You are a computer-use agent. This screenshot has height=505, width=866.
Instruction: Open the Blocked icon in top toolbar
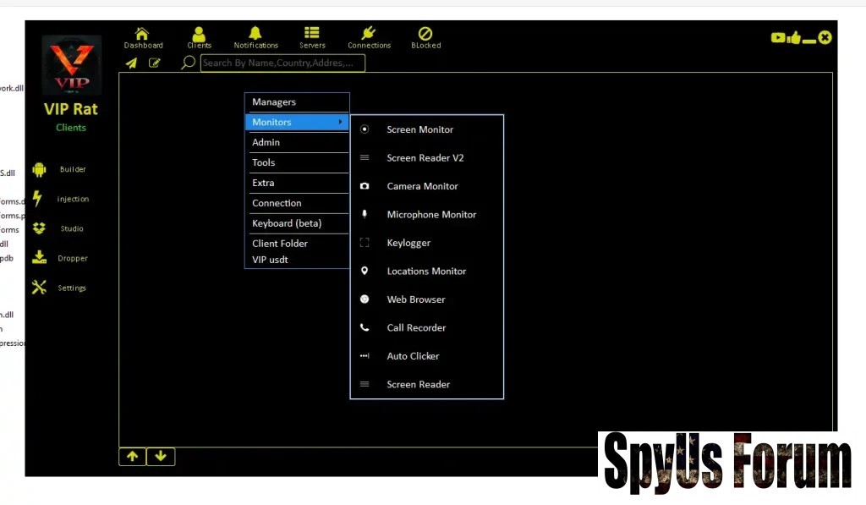coord(425,34)
